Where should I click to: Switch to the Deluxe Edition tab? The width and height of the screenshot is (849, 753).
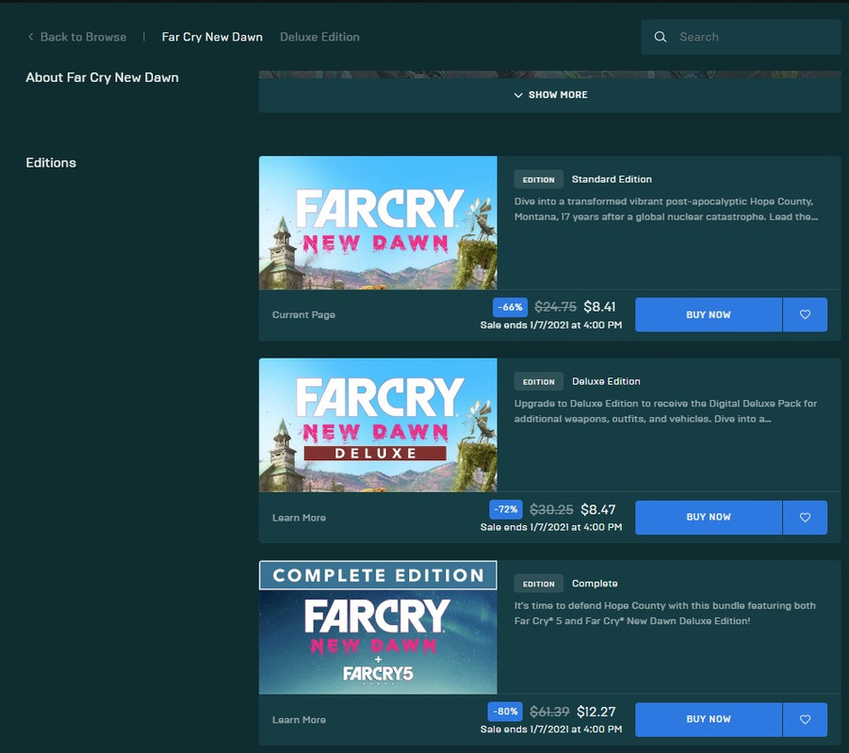319,37
